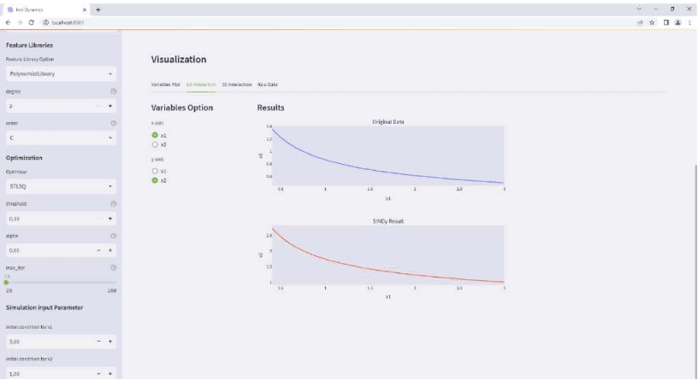The height and width of the screenshot is (380, 699).
Task: Click the help icon beside max_iter
Action: (114, 267)
